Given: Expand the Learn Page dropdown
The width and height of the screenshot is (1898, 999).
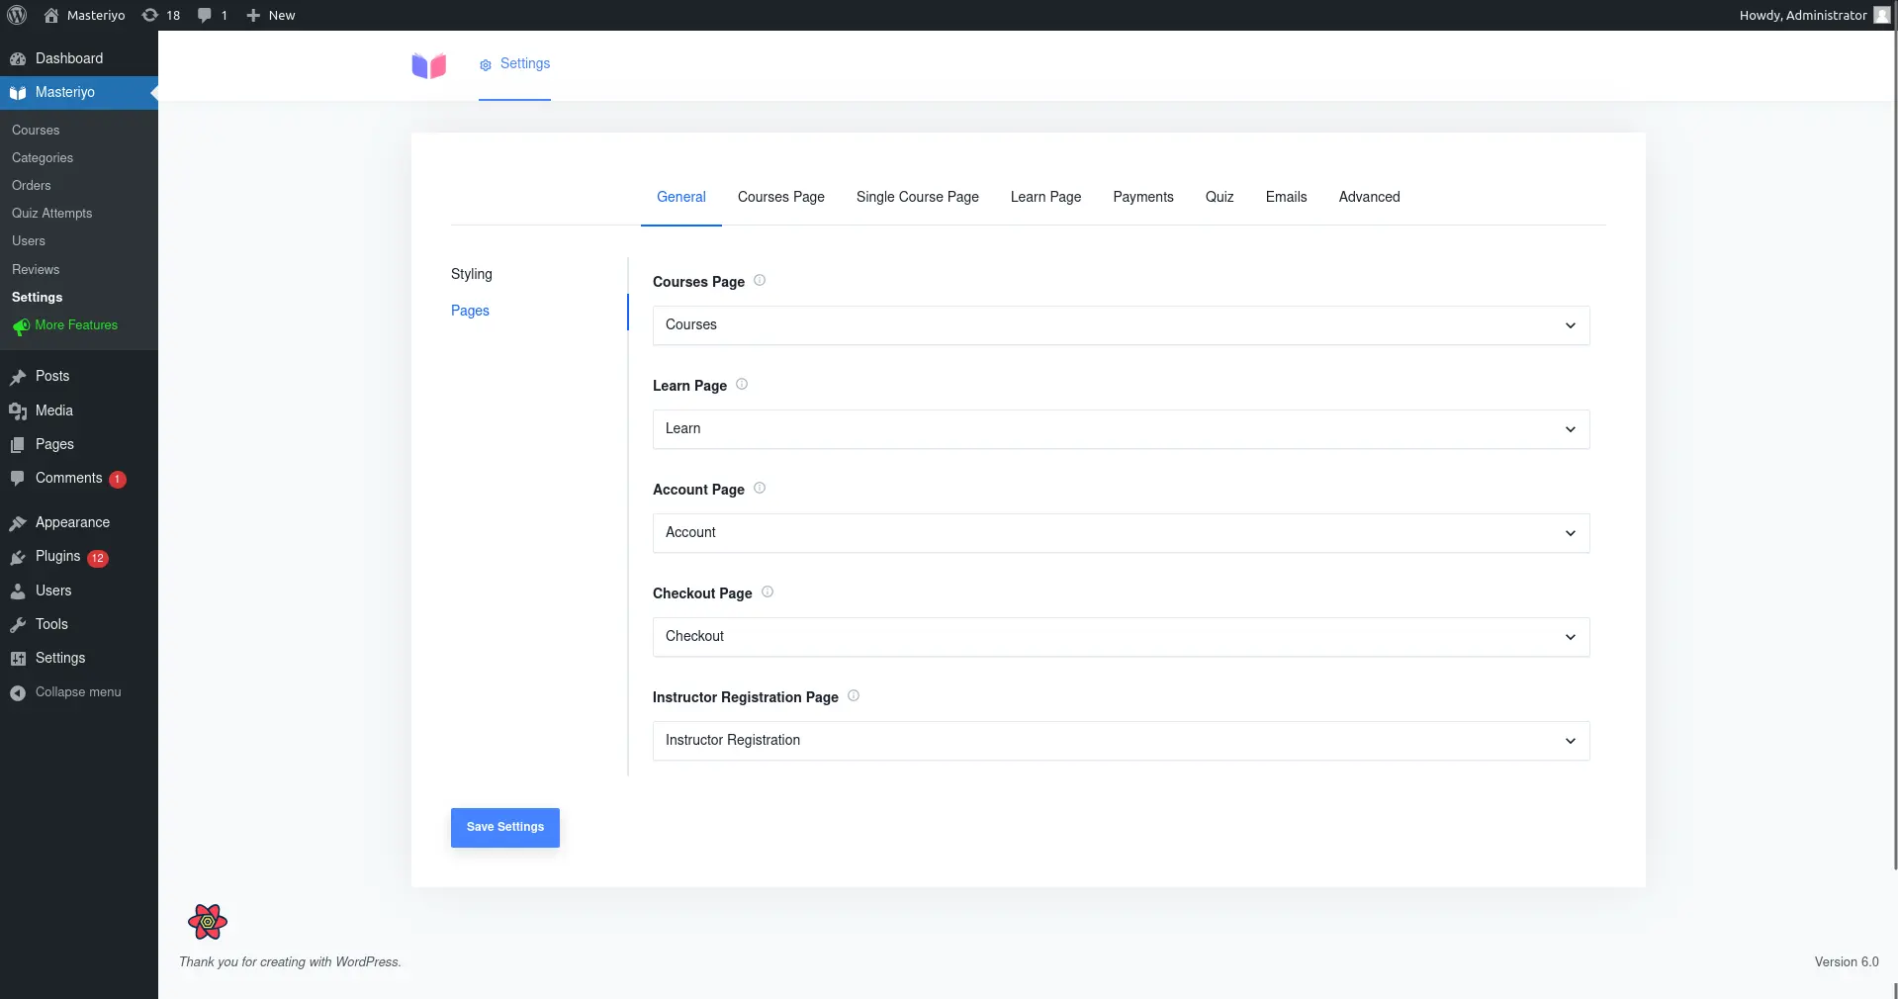Looking at the screenshot, I should point(1121,429).
